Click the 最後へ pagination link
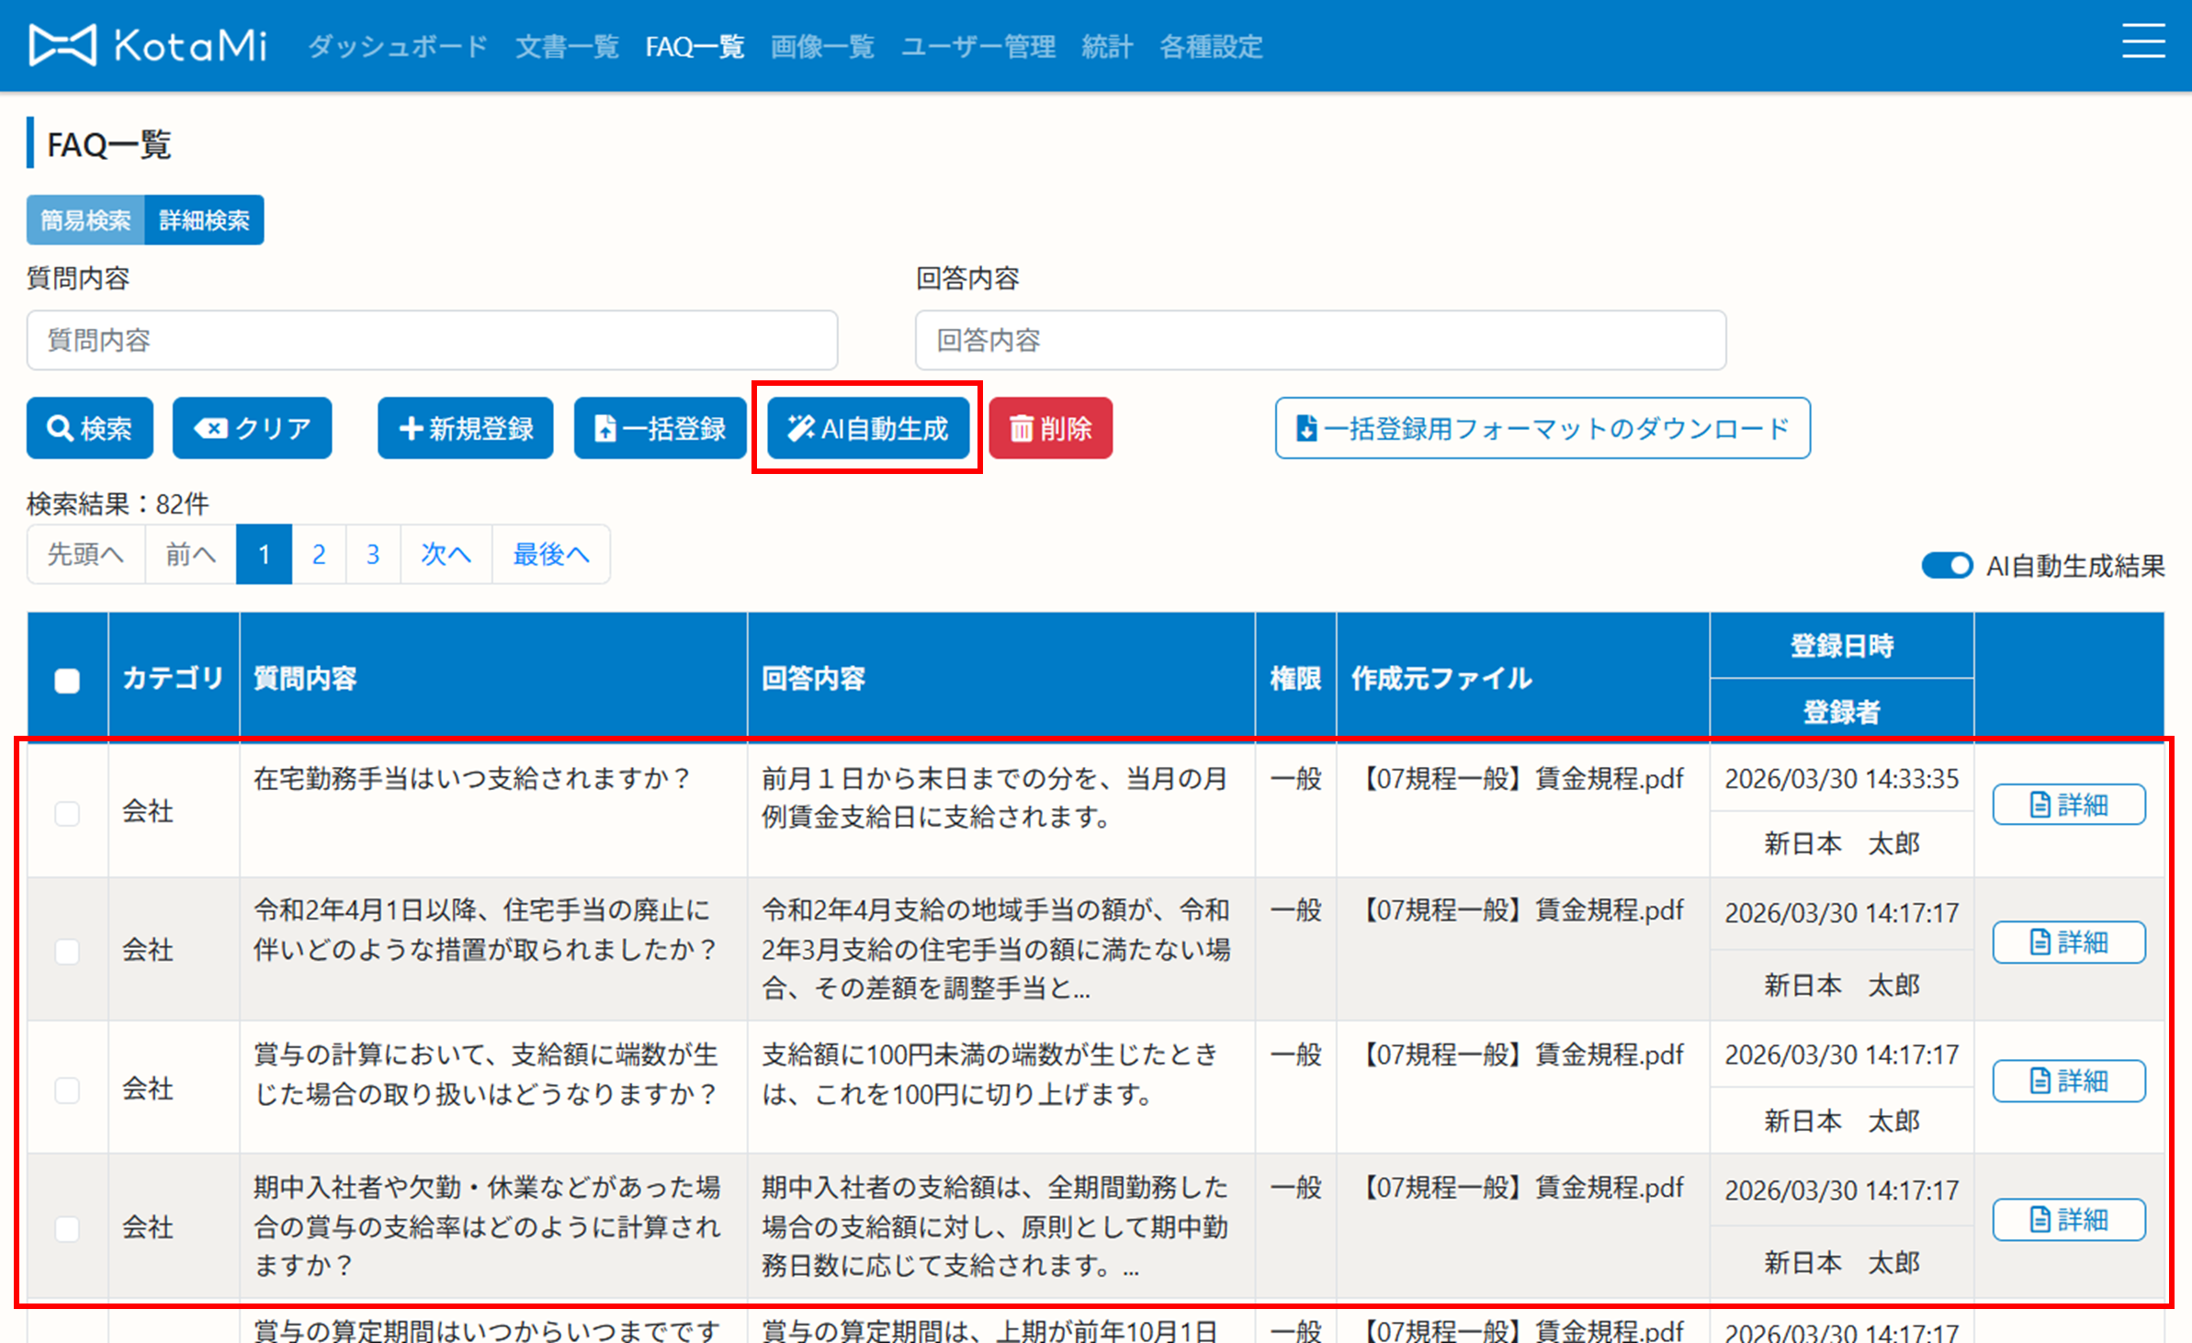2192x1343 pixels. pos(551,554)
